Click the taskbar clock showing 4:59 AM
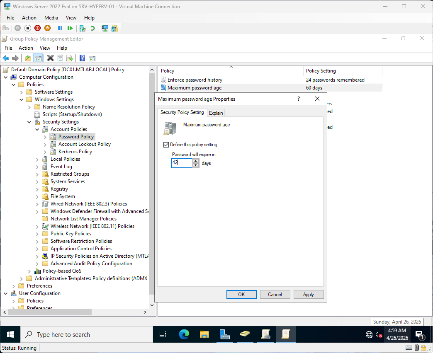Image resolution: width=433 pixels, height=353 pixels. [397, 334]
